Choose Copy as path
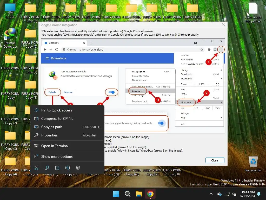Viewport: 266px width, 200px height. coord(67,127)
